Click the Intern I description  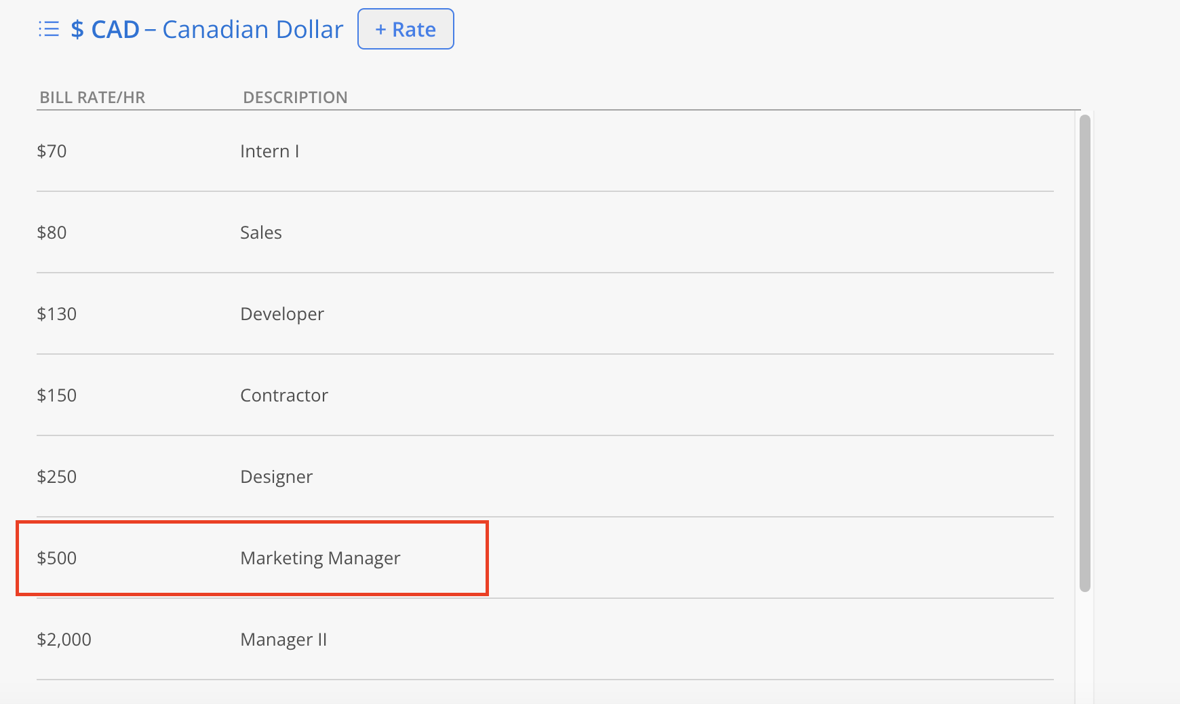pyautogui.click(x=269, y=151)
